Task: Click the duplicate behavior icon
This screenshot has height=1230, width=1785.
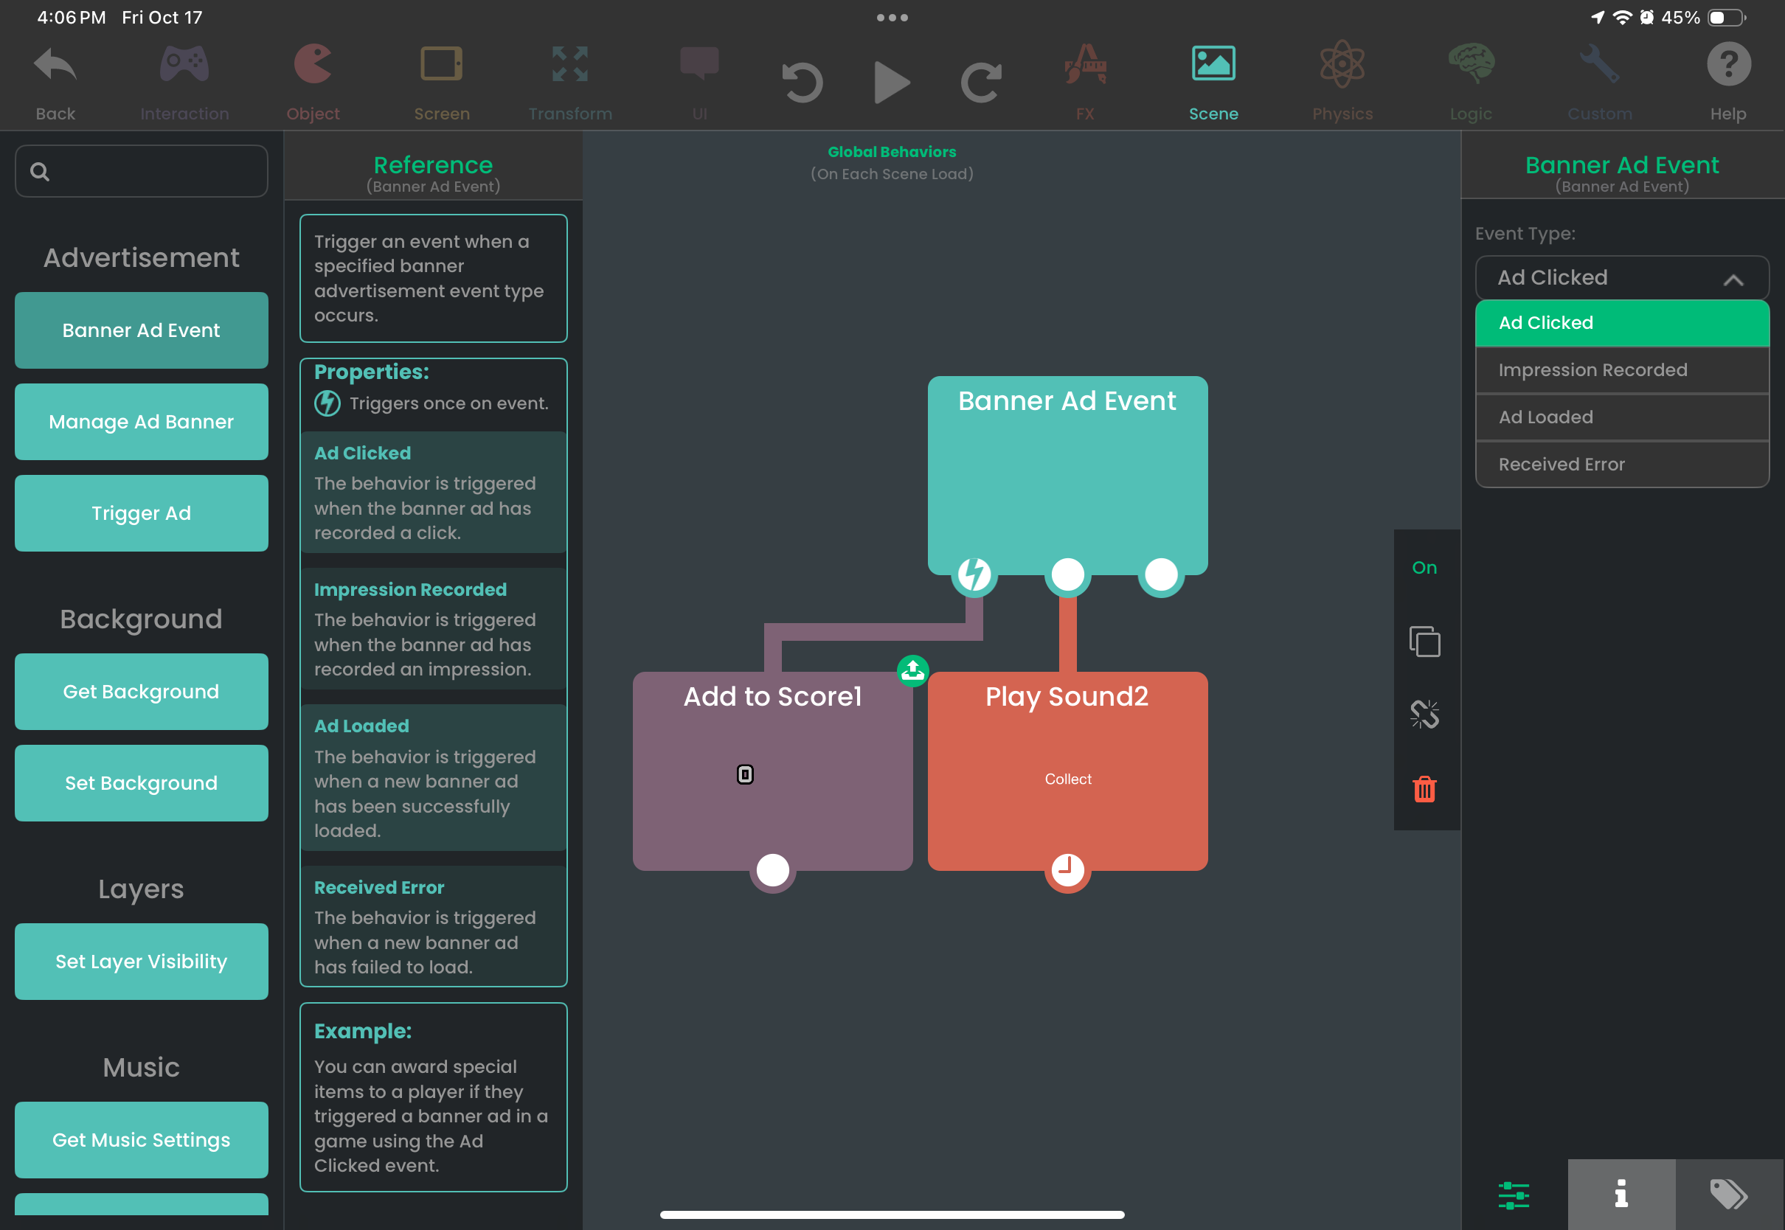Action: point(1424,642)
